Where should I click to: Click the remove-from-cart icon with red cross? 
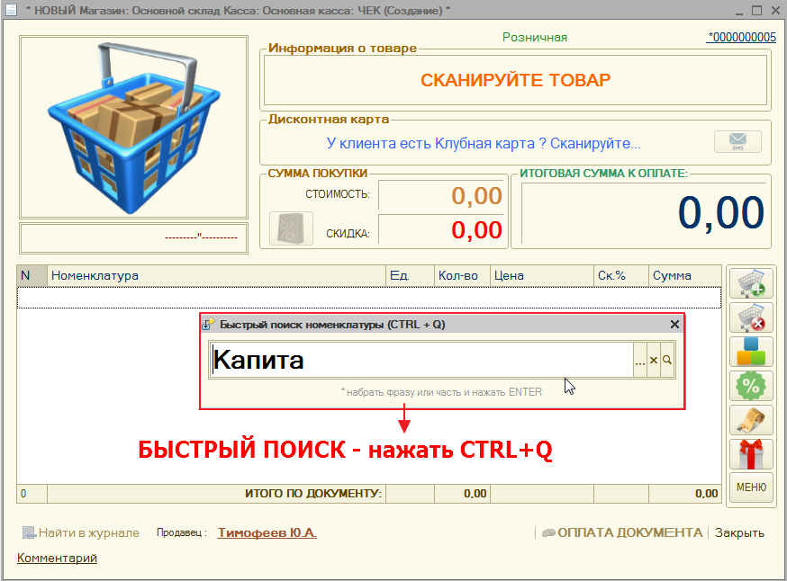[751, 317]
